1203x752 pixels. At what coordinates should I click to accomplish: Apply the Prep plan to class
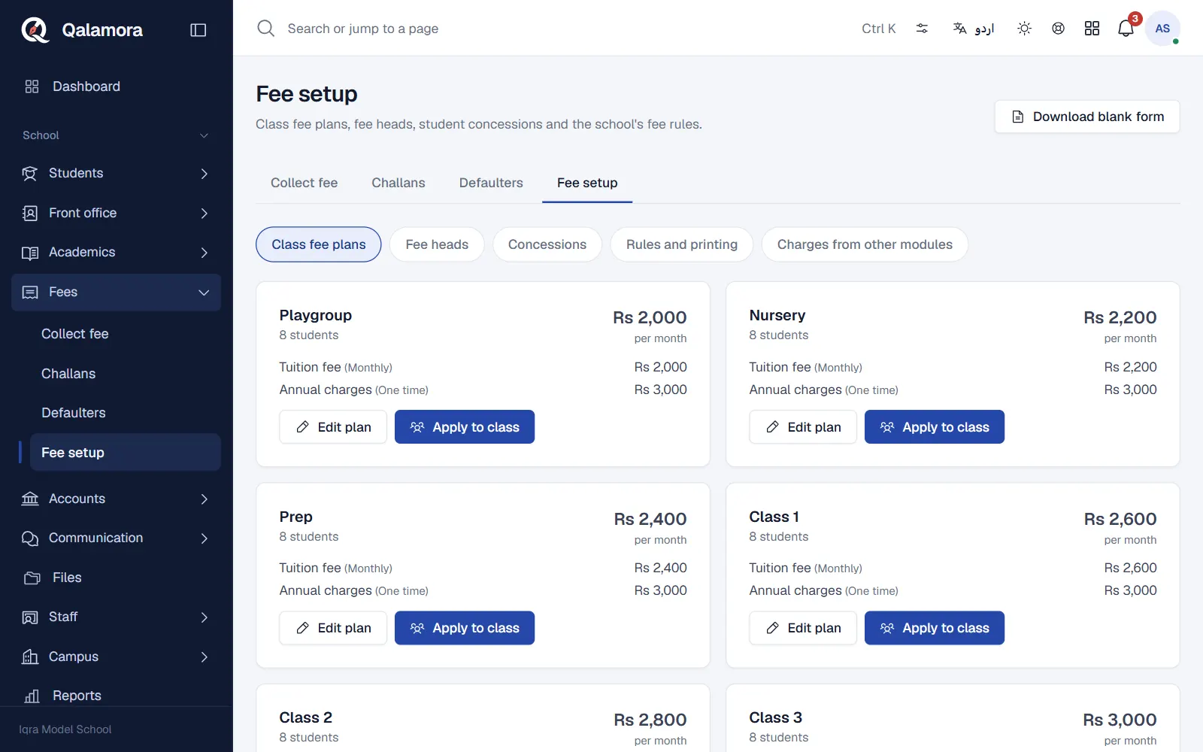point(465,628)
